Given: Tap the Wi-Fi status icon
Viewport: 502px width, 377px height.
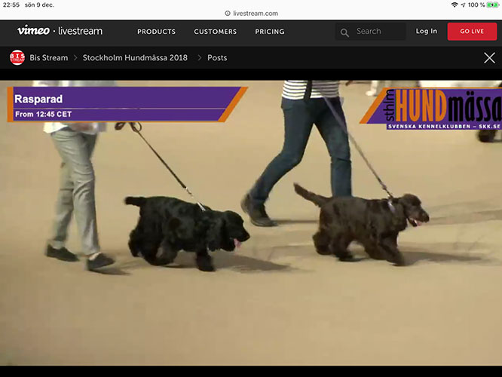Looking at the screenshot, I should click(455, 5).
